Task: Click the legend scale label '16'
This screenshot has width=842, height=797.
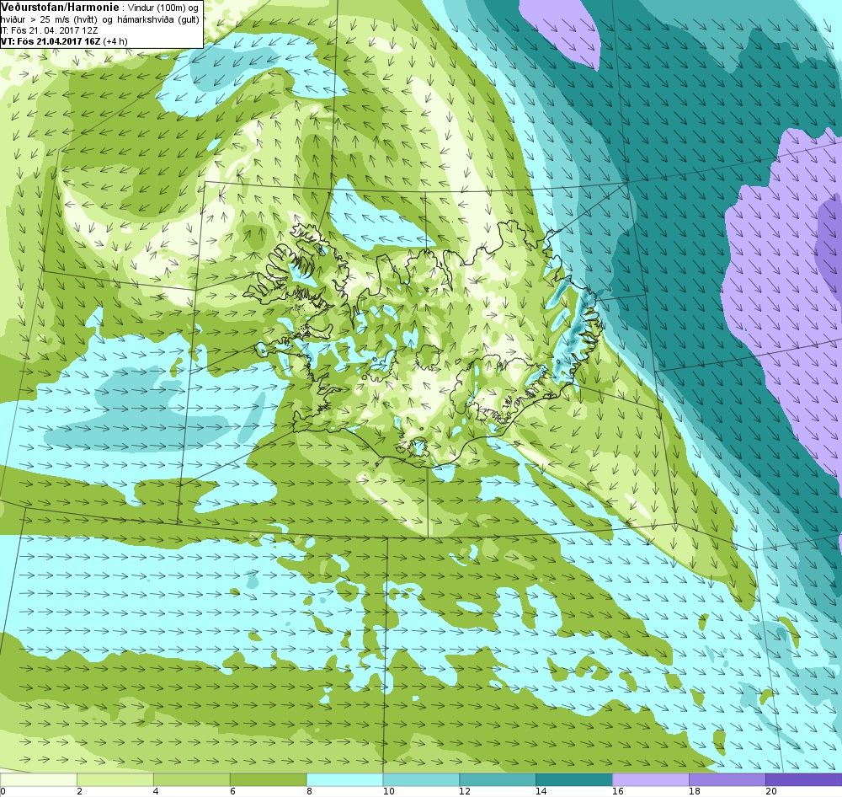Action: coord(618,791)
